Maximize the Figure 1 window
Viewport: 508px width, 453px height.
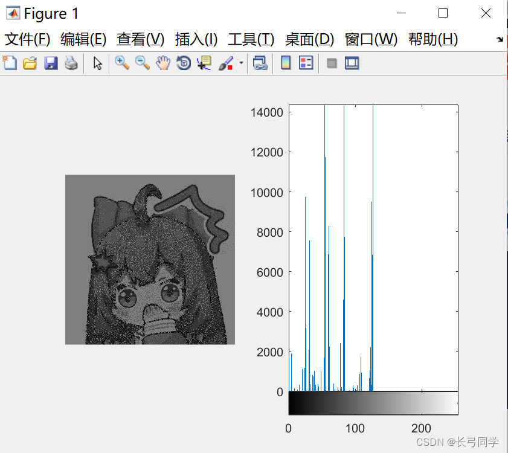pos(443,13)
